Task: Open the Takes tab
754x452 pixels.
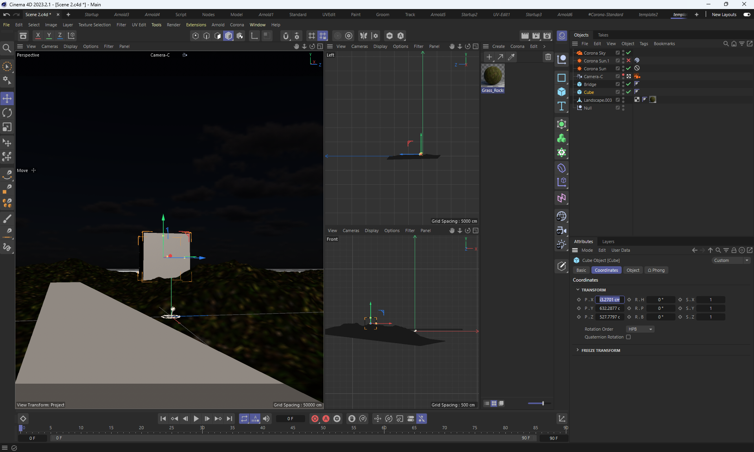Action: [603, 35]
